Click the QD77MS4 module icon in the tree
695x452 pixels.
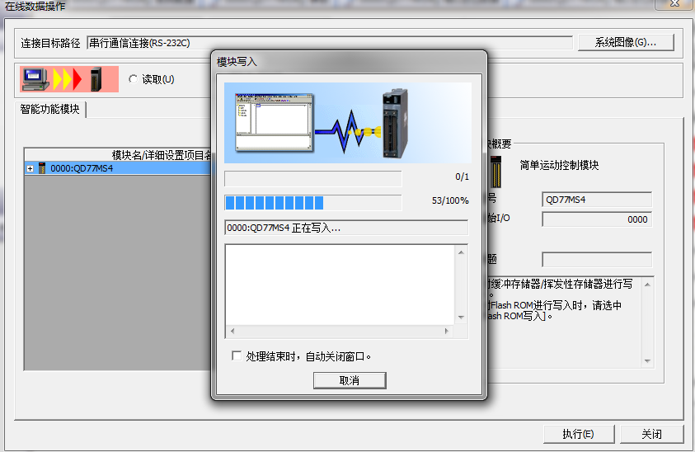(x=42, y=168)
